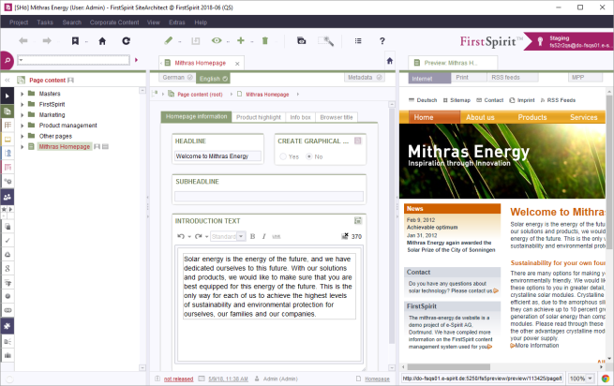The width and height of the screenshot is (614, 386).
Task: Open the Extras menu
Action: click(176, 22)
